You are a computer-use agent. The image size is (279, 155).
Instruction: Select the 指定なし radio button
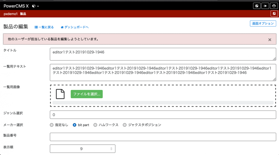[52, 125]
